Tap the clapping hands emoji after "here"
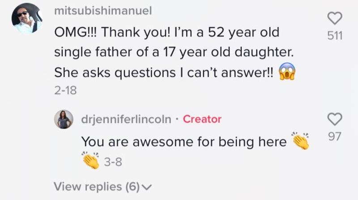Image resolution: width=358 pixels, height=200 pixels. click(x=300, y=141)
